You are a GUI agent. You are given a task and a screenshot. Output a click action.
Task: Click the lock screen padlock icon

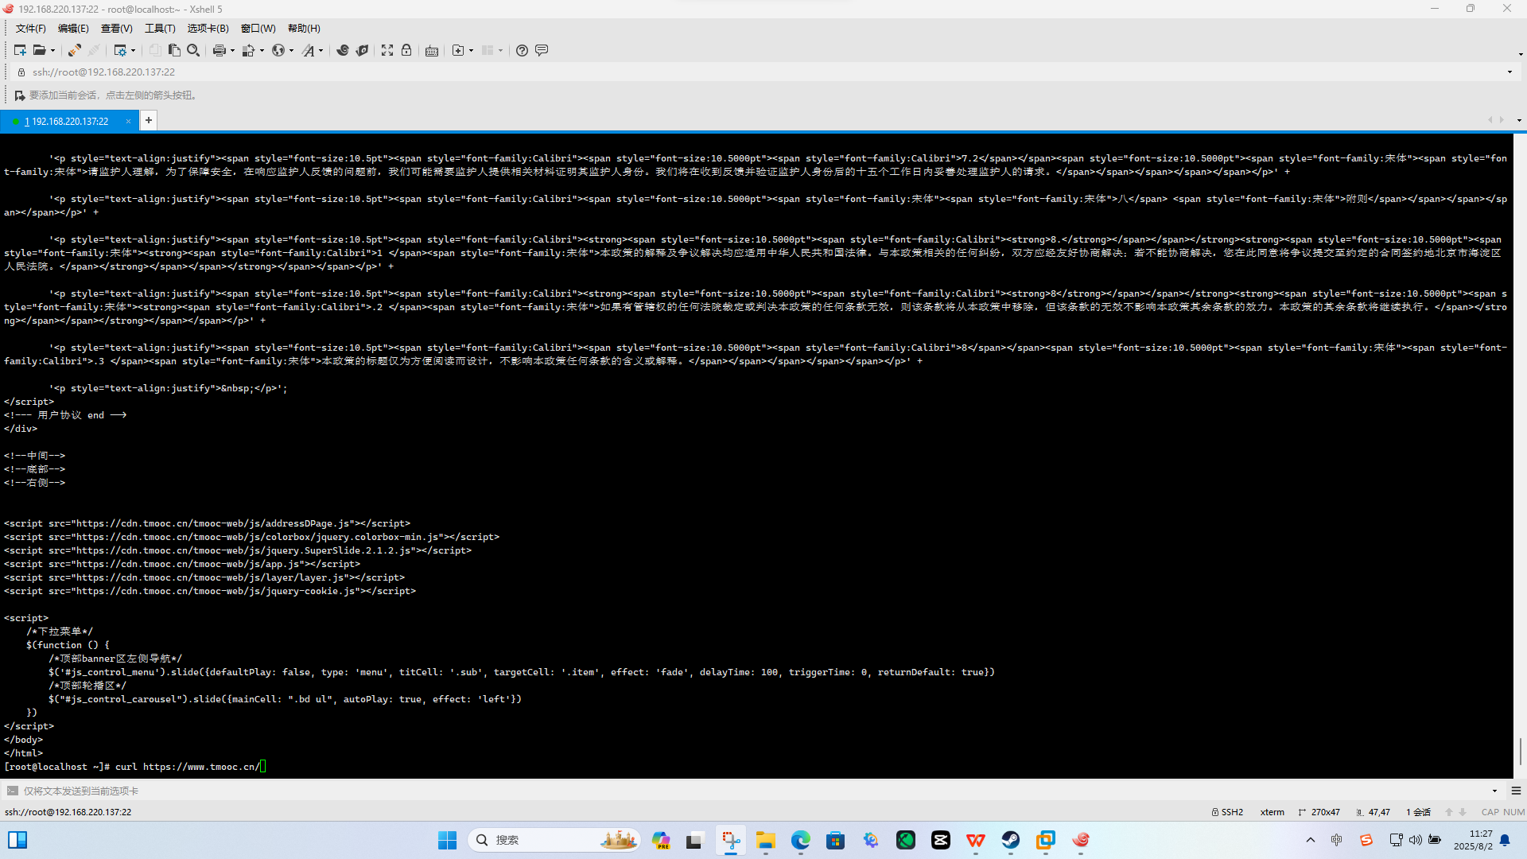[406, 50]
